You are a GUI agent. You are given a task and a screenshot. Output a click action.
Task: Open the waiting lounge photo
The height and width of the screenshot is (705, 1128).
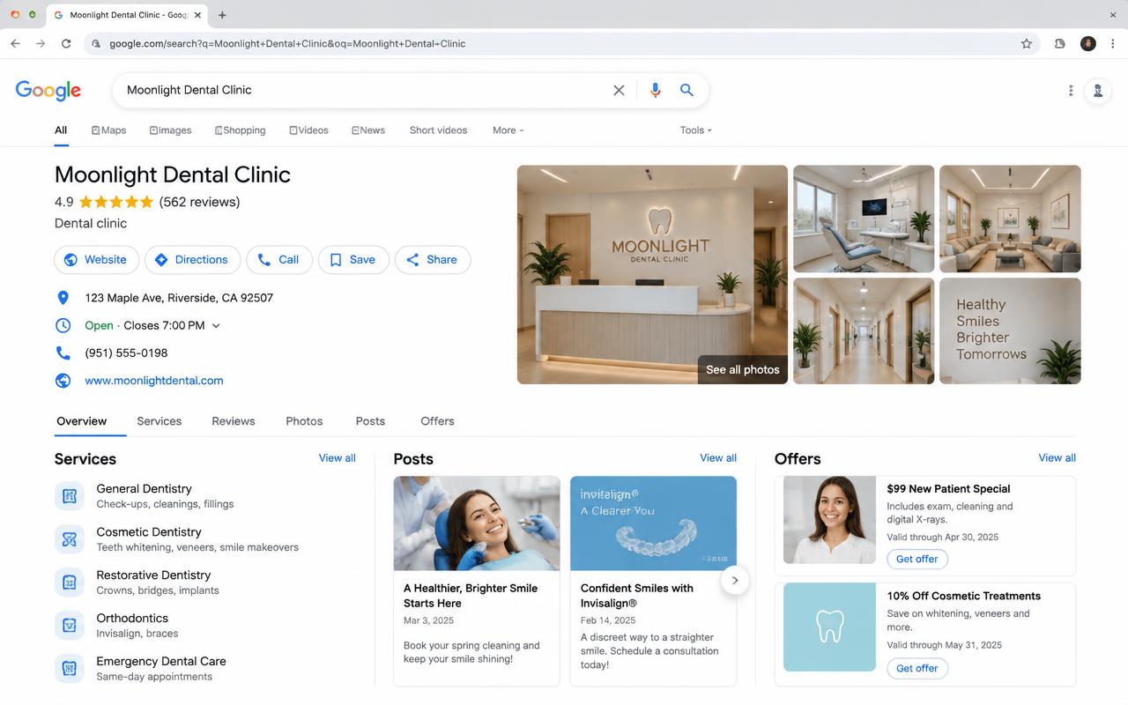[x=1010, y=219]
